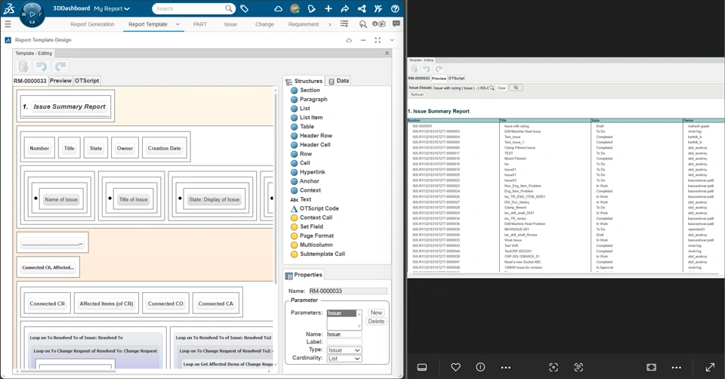The width and height of the screenshot is (725, 379).
Task: Switch to the Issue dashboard tab
Action: [230, 24]
